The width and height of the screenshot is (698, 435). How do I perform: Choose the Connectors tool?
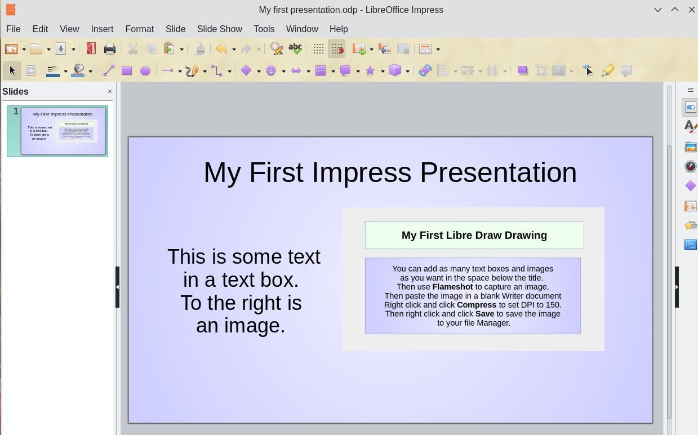tap(216, 70)
